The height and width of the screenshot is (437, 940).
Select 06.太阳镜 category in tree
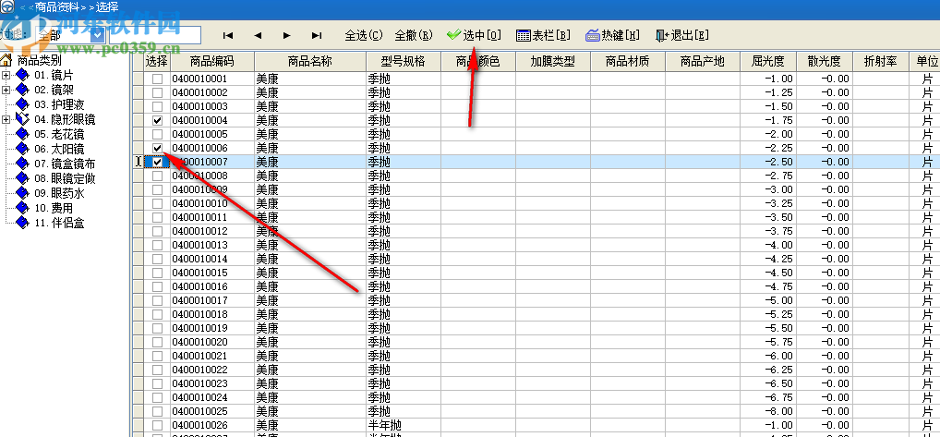pos(59,149)
